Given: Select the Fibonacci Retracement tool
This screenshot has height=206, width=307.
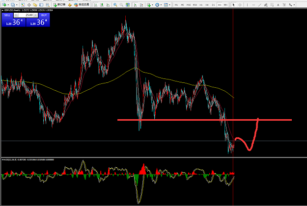Looking at the screenshot, I should coord(272,5).
